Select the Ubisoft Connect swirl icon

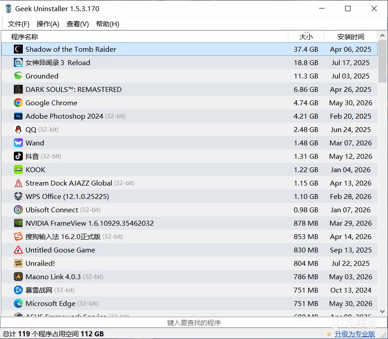[x=18, y=210]
